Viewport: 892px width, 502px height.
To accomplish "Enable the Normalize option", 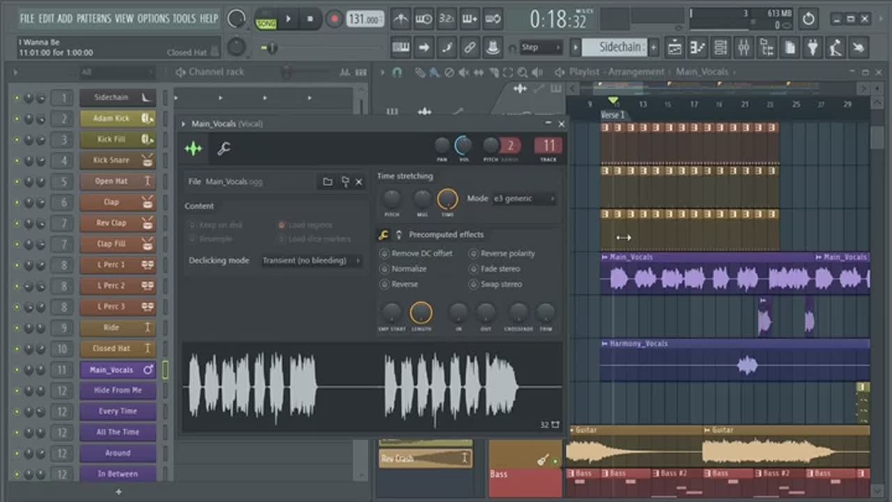I will click(x=384, y=269).
